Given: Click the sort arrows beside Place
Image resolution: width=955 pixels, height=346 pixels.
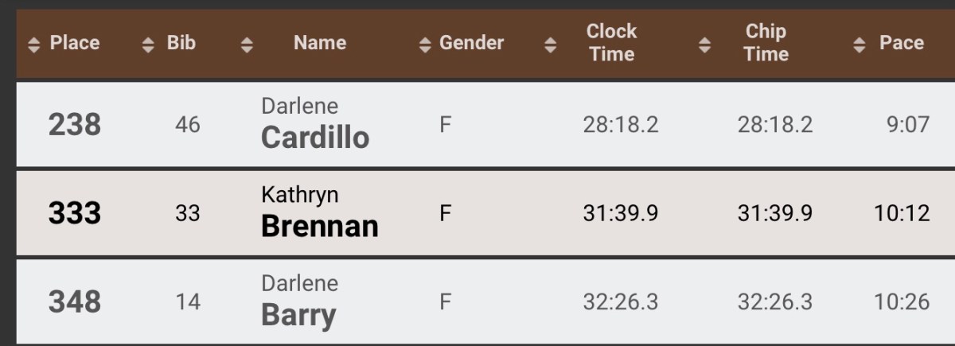Looking at the screenshot, I should pyautogui.click(x=33, y=45).
